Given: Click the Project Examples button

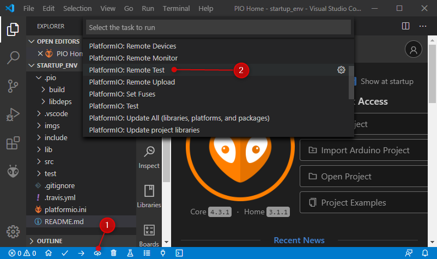Looking at the screenshot, I should click(363, 203).
